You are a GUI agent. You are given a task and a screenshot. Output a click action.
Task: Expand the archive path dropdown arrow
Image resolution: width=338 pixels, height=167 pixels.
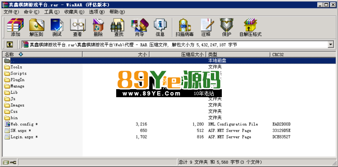tap(330, 45)
